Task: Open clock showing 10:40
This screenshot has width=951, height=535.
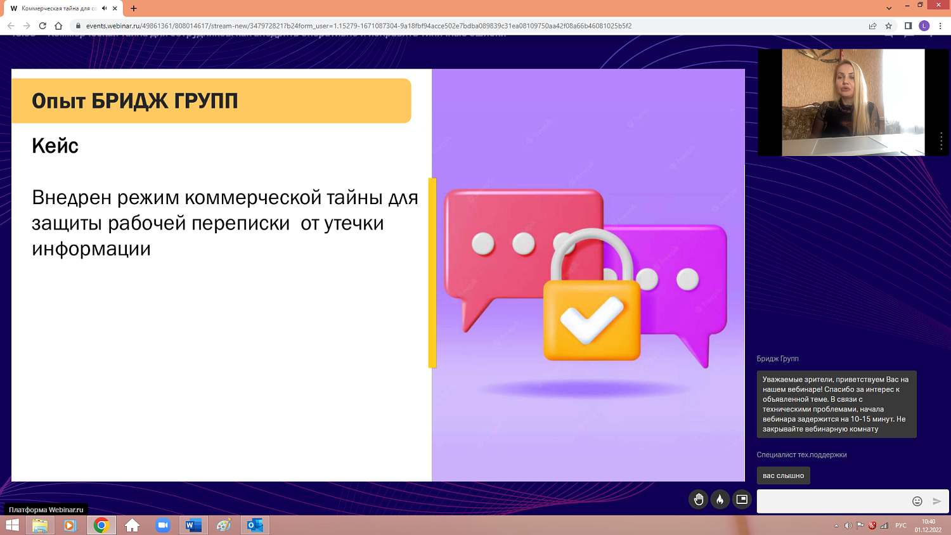Action: coord(928,525)
